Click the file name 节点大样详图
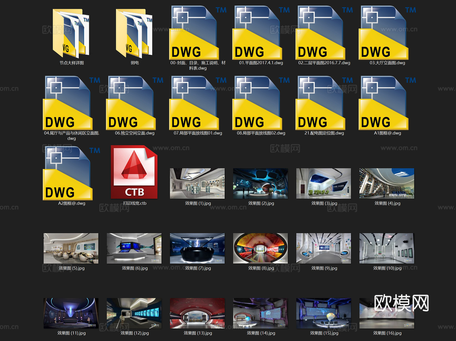456x341 pixels. click(x=71, y=63)
